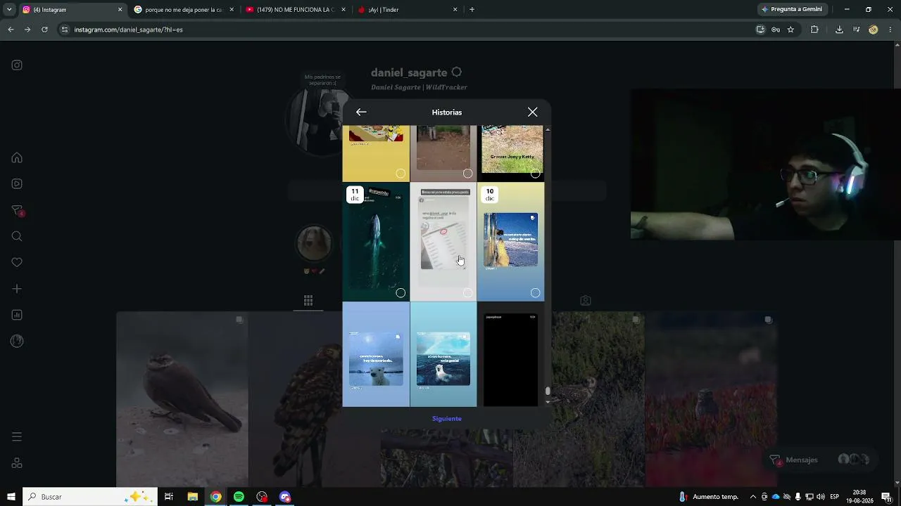
Task: Open the Chrome three-dot menu
Action: [x=890, y=30]
